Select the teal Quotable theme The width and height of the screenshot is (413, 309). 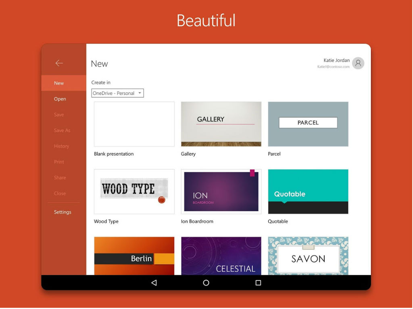(308, 192)
